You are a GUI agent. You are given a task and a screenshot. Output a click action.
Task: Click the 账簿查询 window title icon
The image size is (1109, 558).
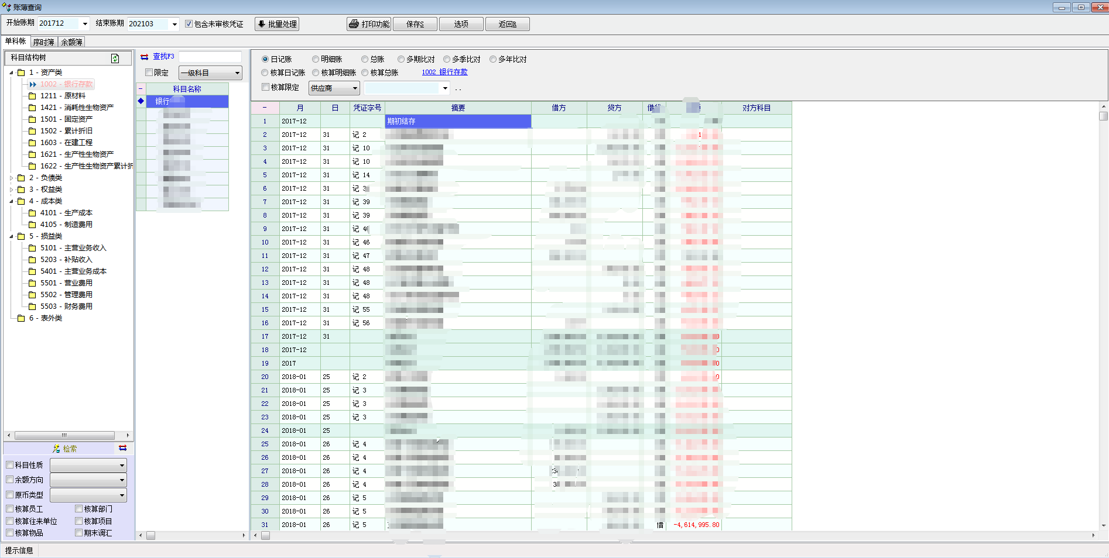click(x=7, y=7)
